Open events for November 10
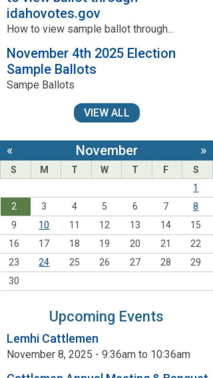213x378 pixels. tap(44, 225)
